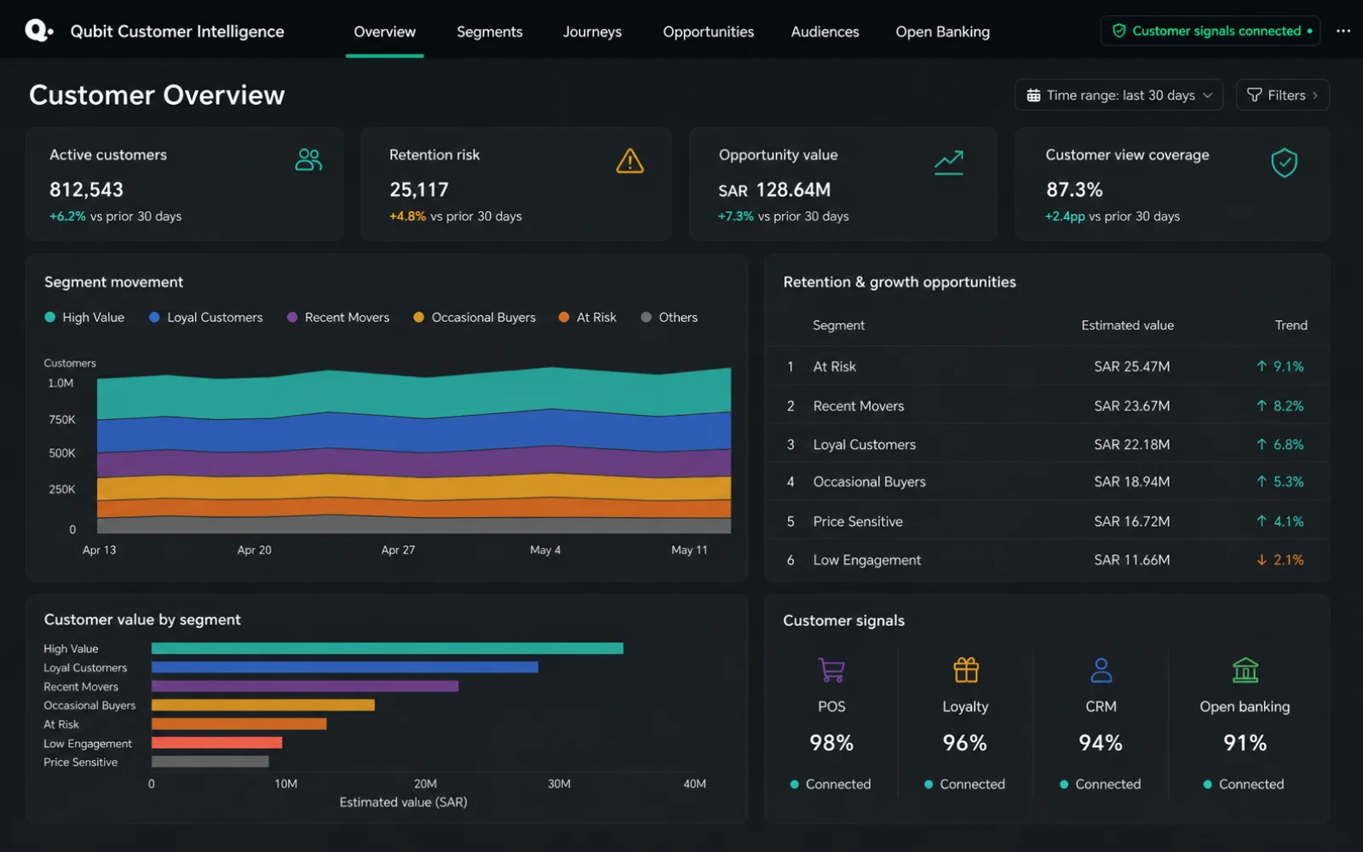
Task: Click the up arrow beside 8.2% trend
Action: click(x=1262, y=406)
